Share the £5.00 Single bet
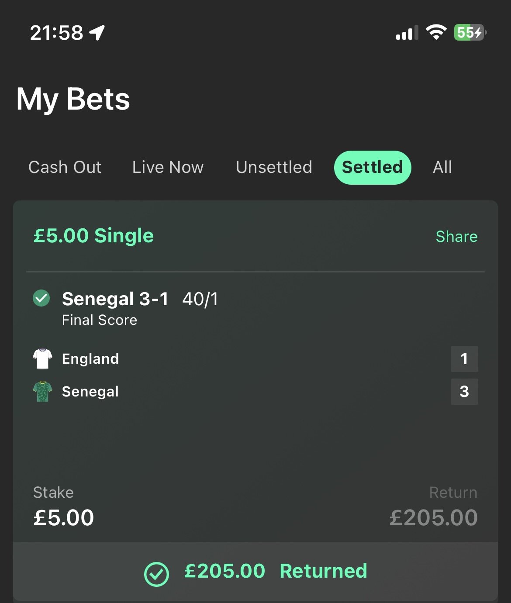 (x=456, y=237)
